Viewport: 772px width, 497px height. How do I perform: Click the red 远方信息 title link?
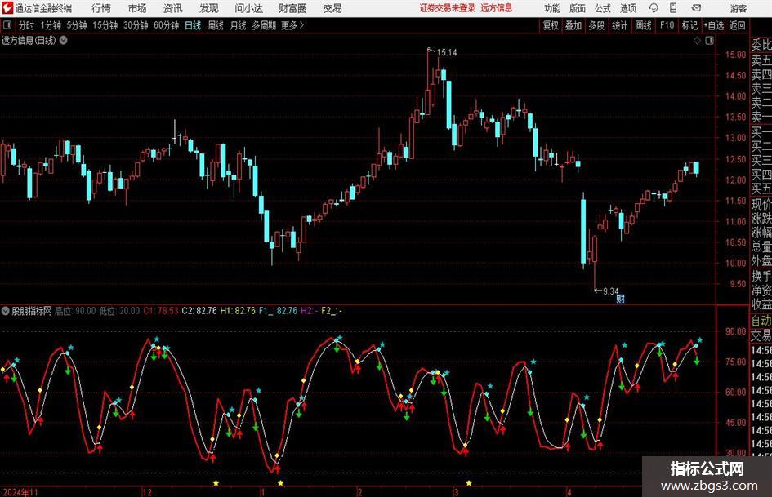click(x=497, y=8)
